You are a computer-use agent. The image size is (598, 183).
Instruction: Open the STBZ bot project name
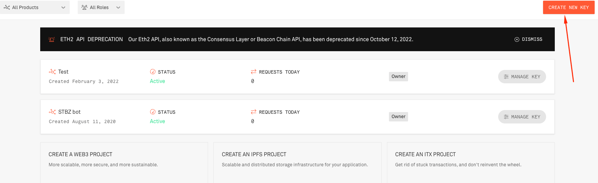69,112
